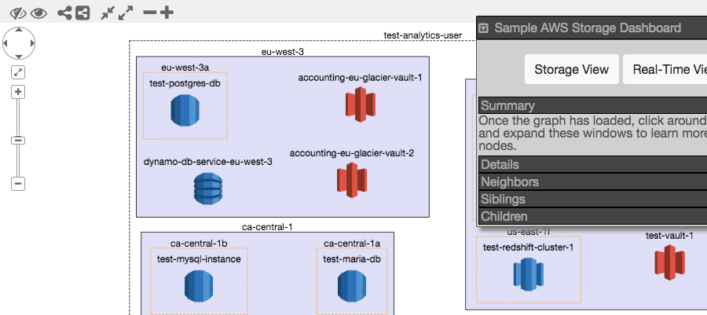Click the boxed share icon

(x=82, y=13)
